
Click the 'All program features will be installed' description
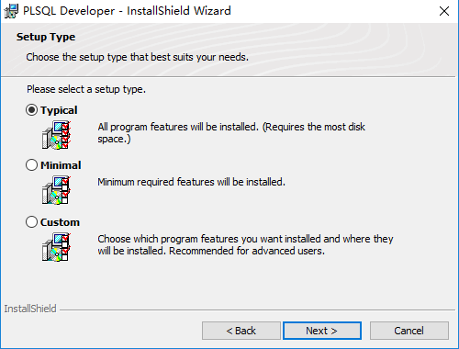[231, 132]
